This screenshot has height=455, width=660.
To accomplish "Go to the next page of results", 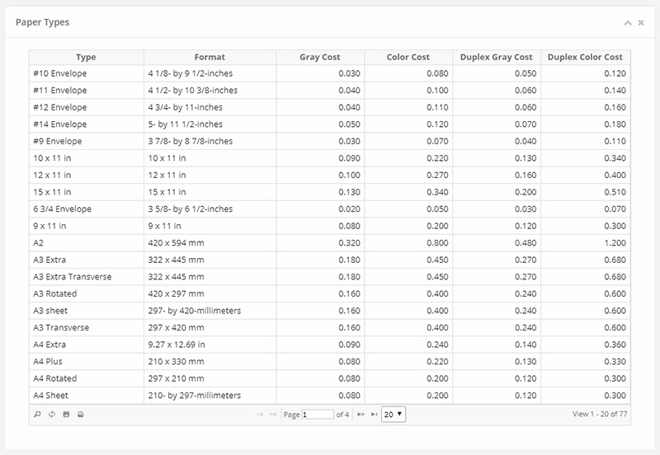I will pos(361,415).
